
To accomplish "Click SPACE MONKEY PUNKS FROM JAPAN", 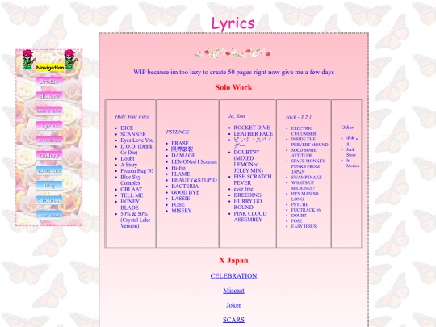I will [308, 166].
